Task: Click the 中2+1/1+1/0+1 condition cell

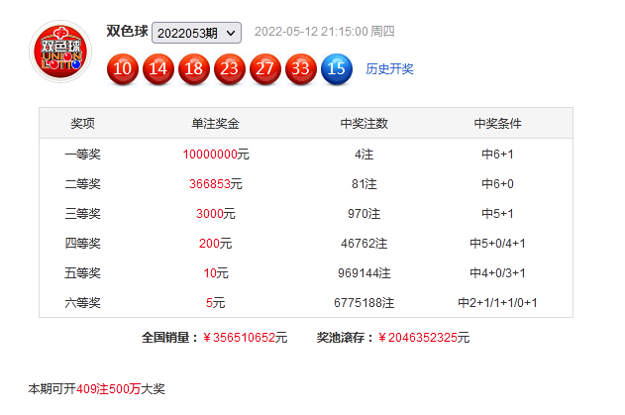Action: click(x=497, y=302)
